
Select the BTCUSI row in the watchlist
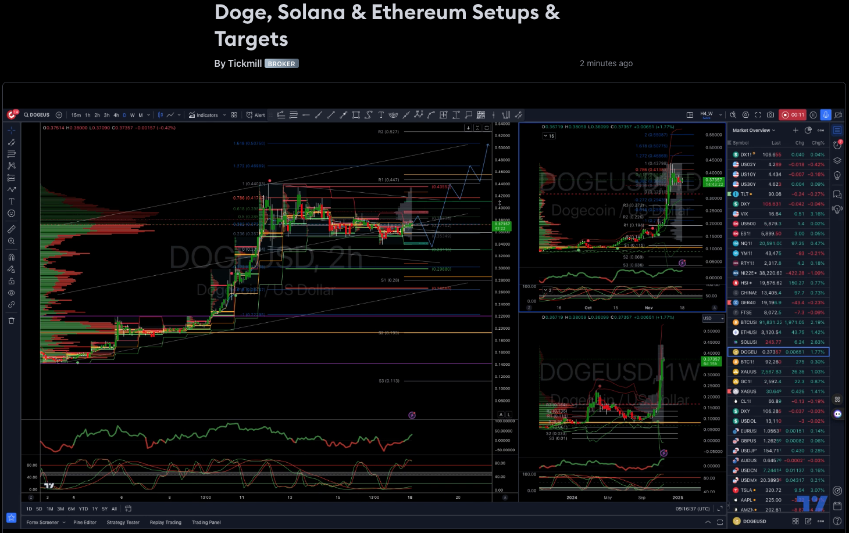779,322
